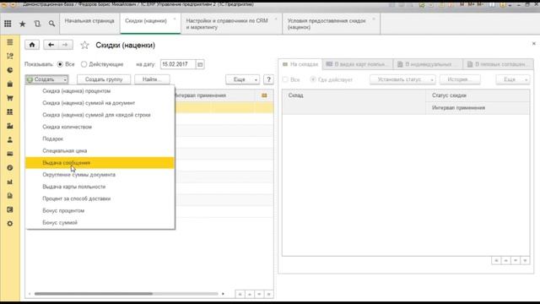Viewport: 540px width, 304px height.
Task: Close the Настройки и справочники по CRM tab
Action: tap(276, 19)
